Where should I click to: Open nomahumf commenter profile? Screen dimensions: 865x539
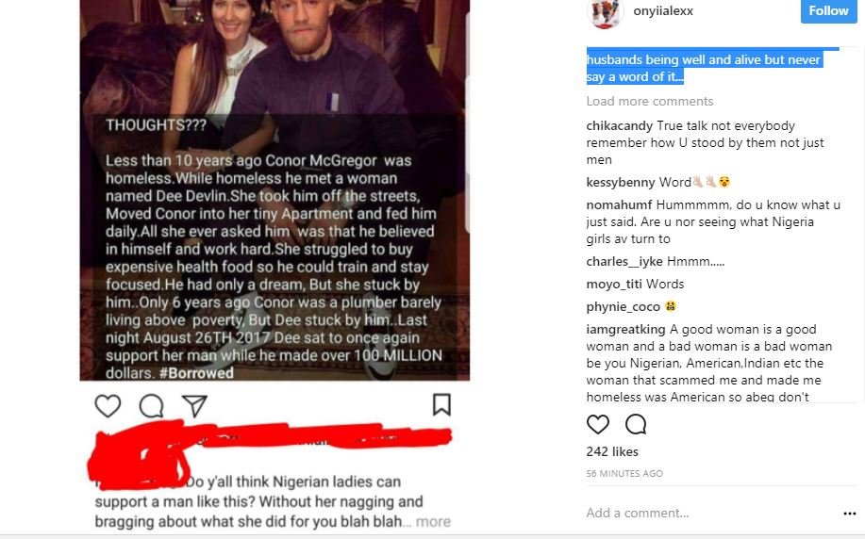pyautogui.click(x=618, y=205)
